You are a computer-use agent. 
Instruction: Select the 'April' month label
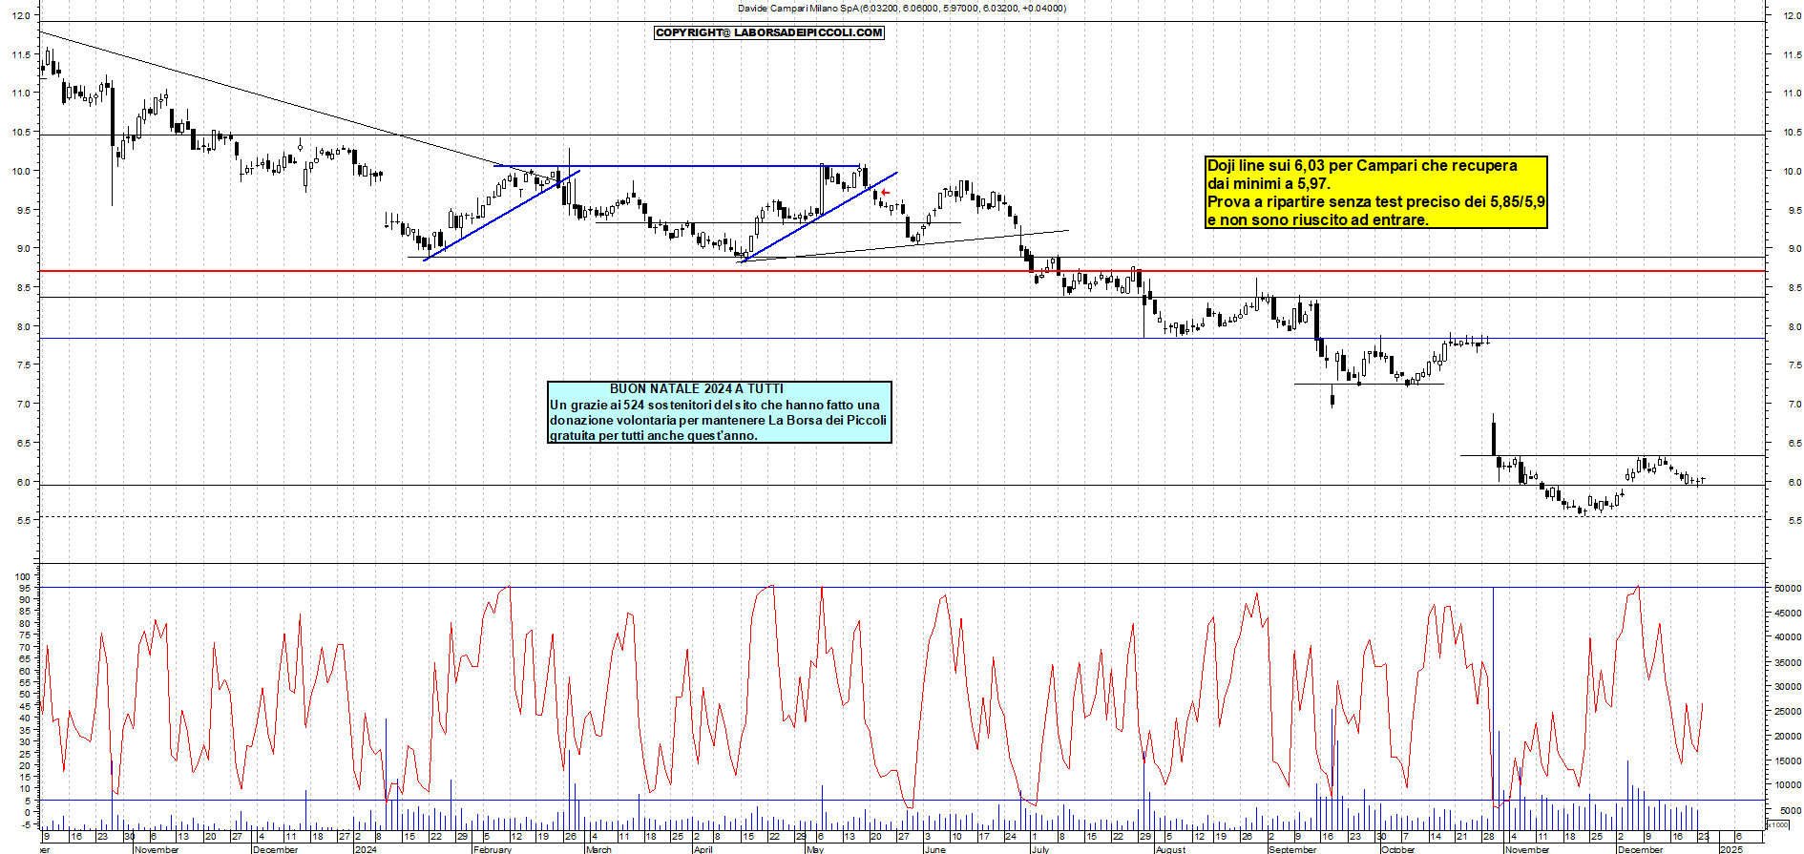(703, 849)
